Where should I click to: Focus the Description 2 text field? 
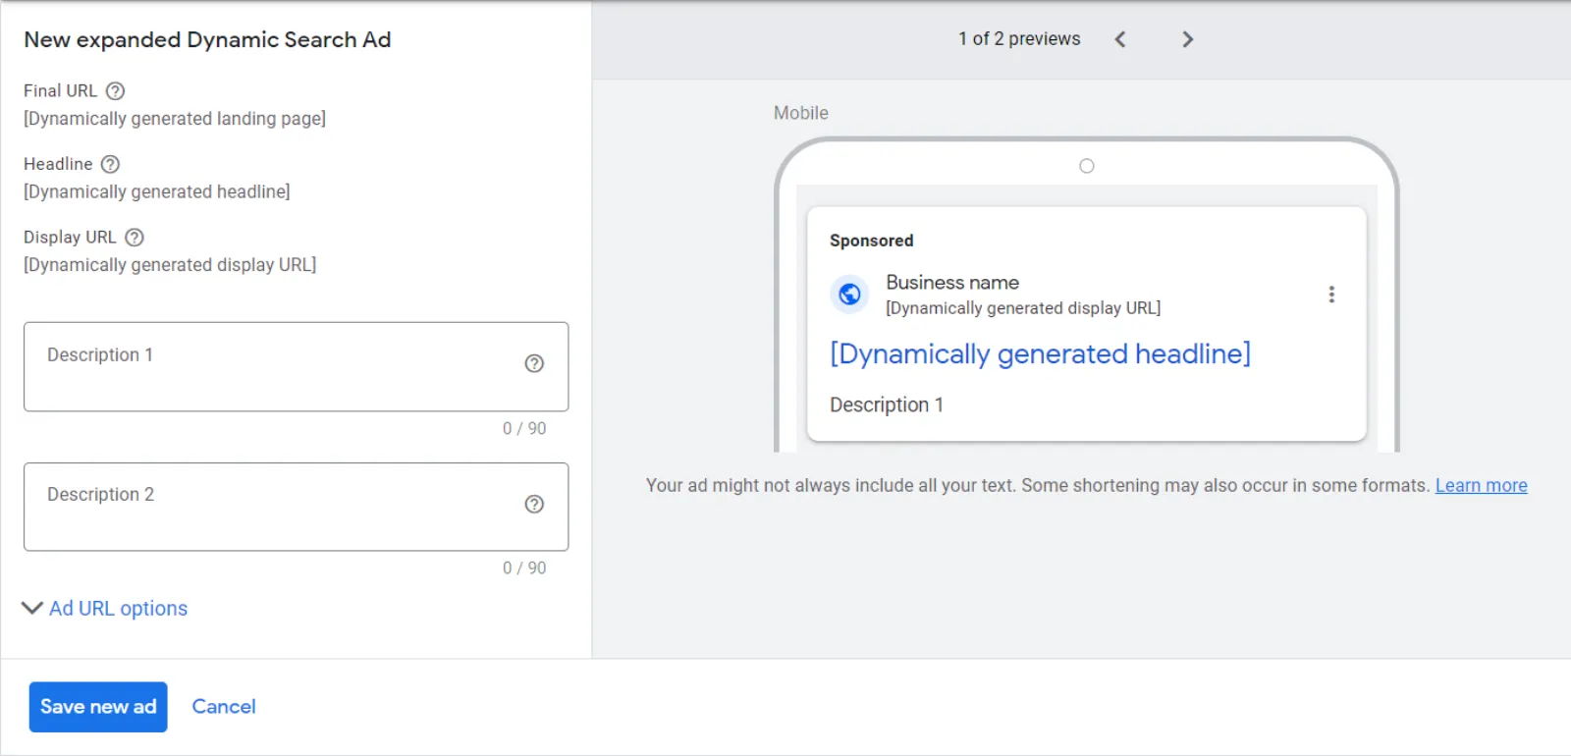coord(296,507)
